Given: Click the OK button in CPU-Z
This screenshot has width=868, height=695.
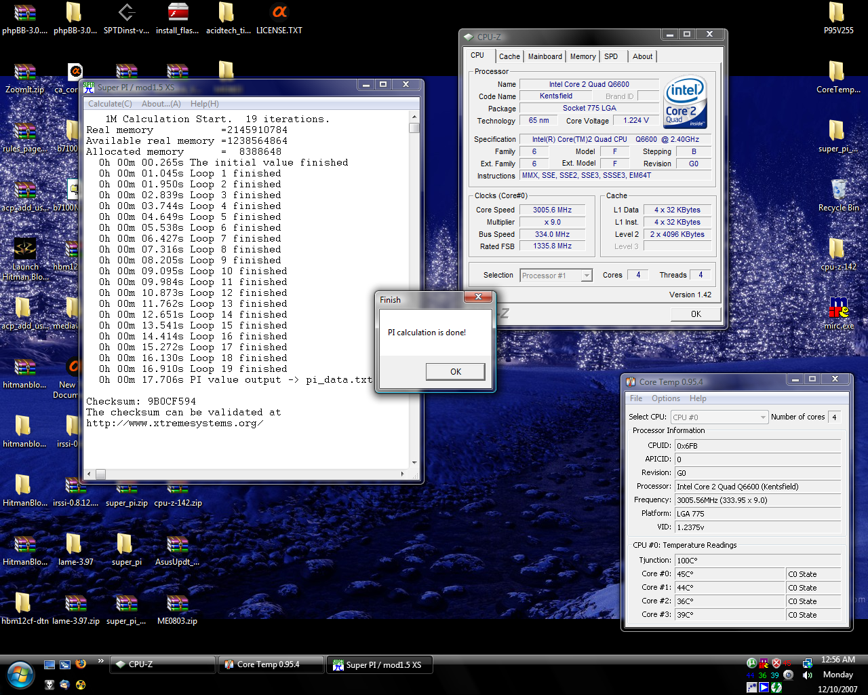Looking at the screenshot, I should coord(696,314).
